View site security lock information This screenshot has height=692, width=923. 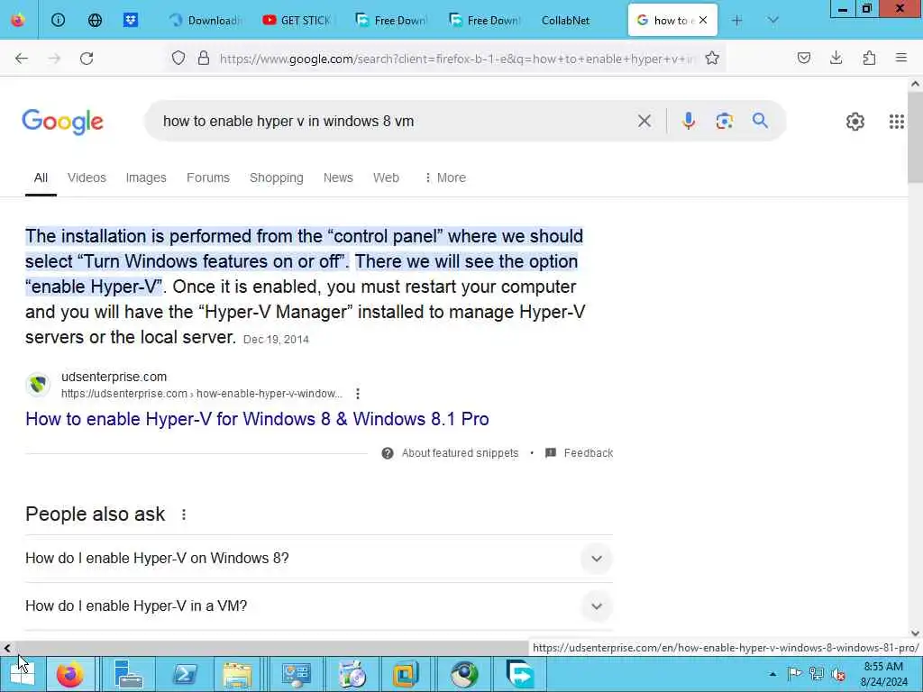[x=204, y=58]
